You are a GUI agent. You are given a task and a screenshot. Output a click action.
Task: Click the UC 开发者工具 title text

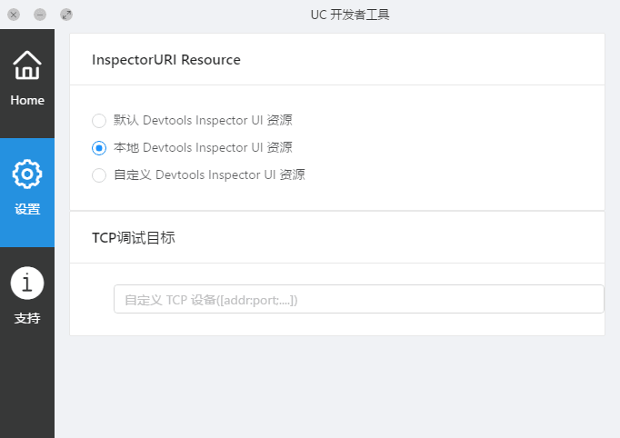350,15
